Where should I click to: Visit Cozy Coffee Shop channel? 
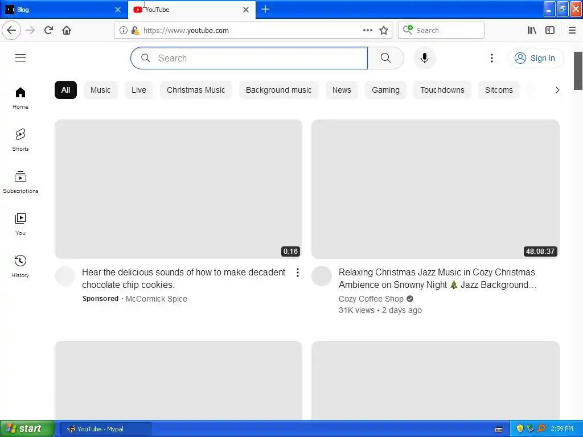coord(371,299)
